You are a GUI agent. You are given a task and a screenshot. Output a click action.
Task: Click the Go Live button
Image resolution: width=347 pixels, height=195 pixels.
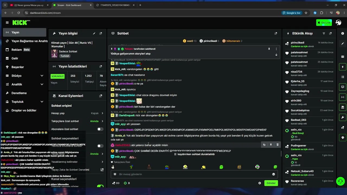(x=324, y=22)
